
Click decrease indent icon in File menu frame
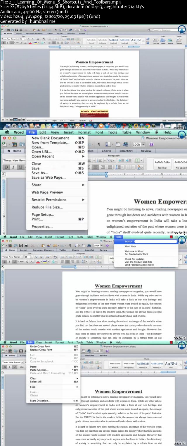(x=122, y=160)
